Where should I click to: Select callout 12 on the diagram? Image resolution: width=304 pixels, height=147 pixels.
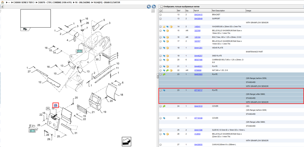tap(40, 82)
